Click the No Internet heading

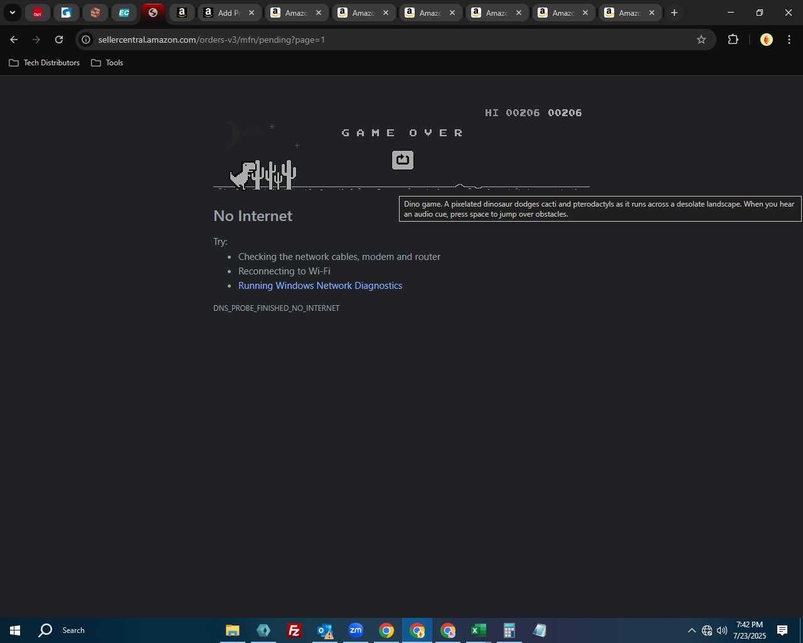(x=253, y=216)
